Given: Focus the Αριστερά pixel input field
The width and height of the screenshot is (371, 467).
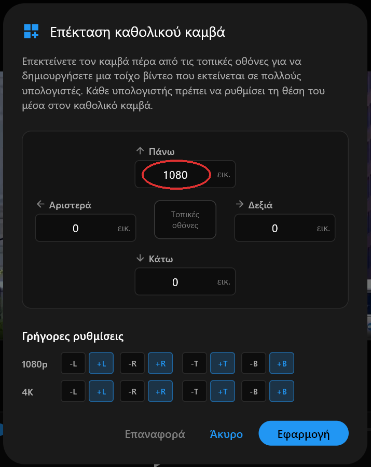Looking at the screenshot, I should tap(86, 228).
